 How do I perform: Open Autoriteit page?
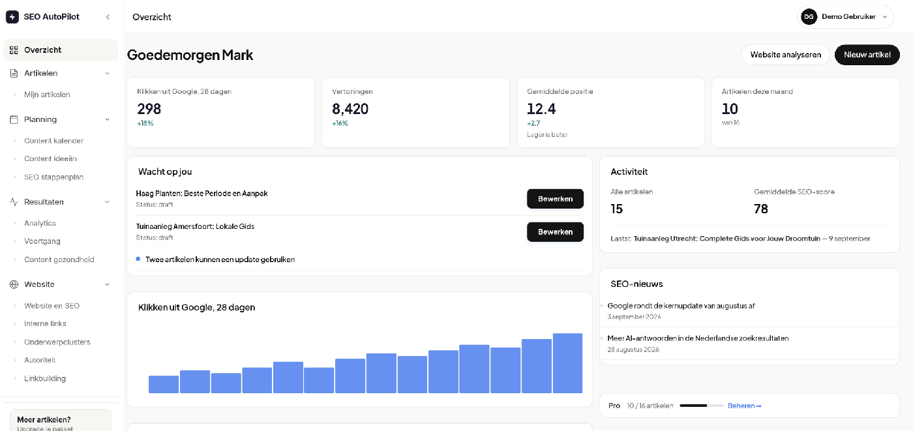point(40,360)
